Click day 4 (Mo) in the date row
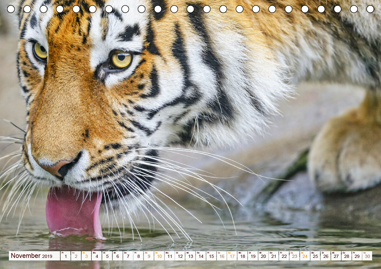 (x=97, y=256)
